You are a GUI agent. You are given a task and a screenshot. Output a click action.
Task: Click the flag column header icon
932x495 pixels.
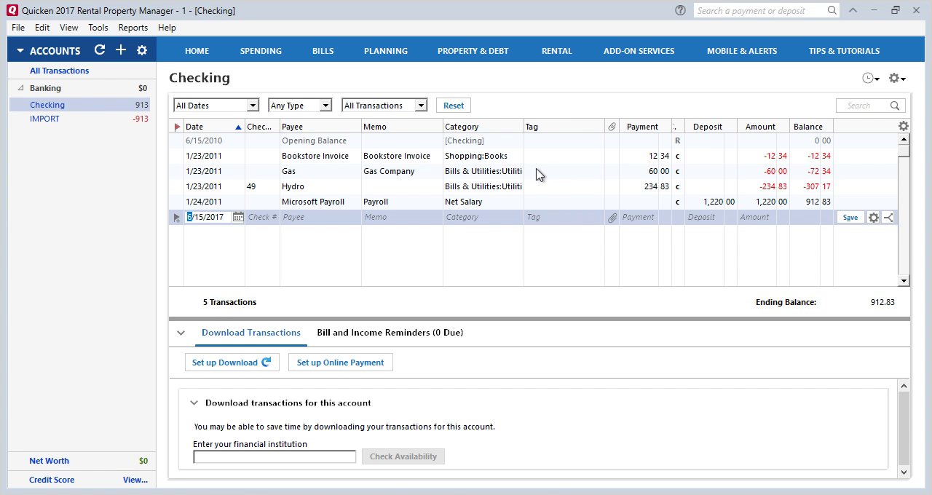177,127
